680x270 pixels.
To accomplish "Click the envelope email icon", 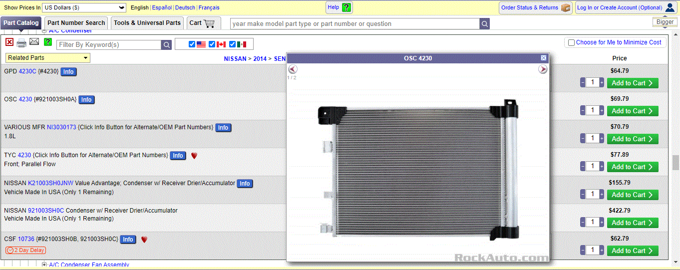I will coord(34,42).
